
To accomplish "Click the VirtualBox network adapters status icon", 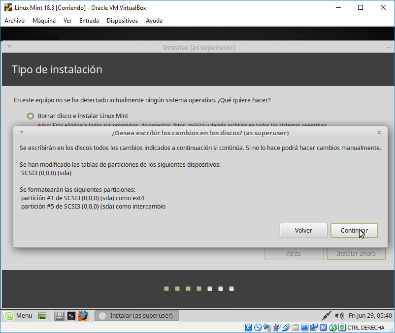I will click(276, 328).
